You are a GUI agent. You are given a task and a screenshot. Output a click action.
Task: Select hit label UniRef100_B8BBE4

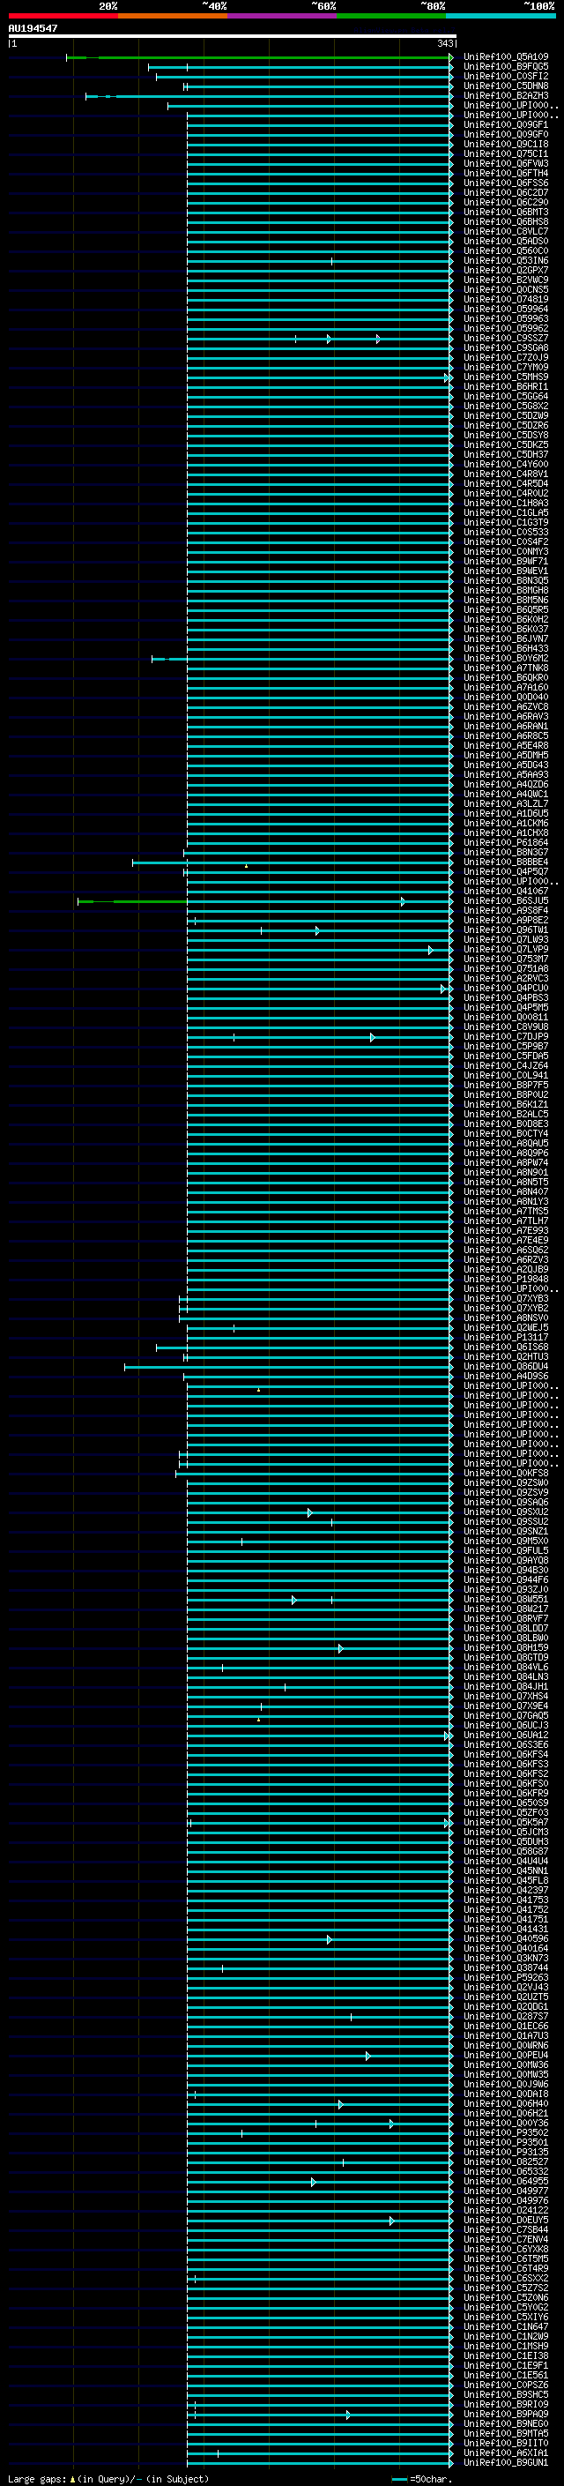[506, 862]
